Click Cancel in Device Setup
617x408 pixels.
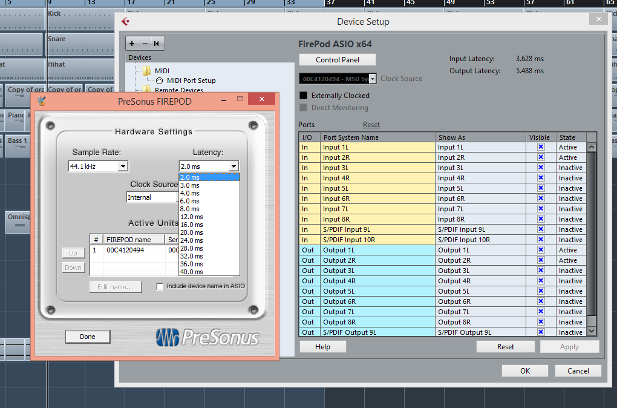pos(578,370)
